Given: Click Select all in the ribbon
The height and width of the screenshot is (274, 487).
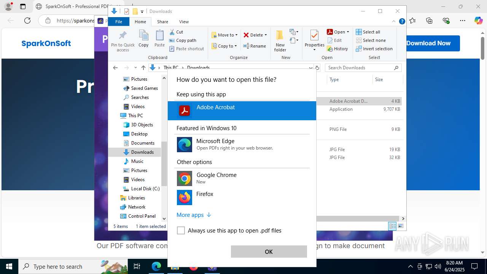Looking at the screenshot, I should 368,32.
